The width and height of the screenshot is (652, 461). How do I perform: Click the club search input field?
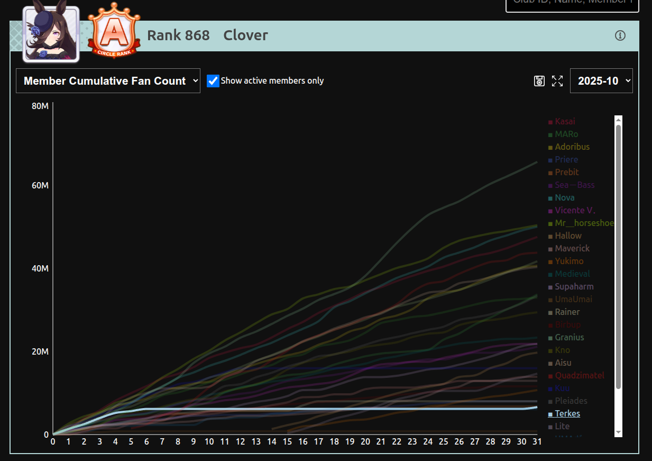point(572,4)
